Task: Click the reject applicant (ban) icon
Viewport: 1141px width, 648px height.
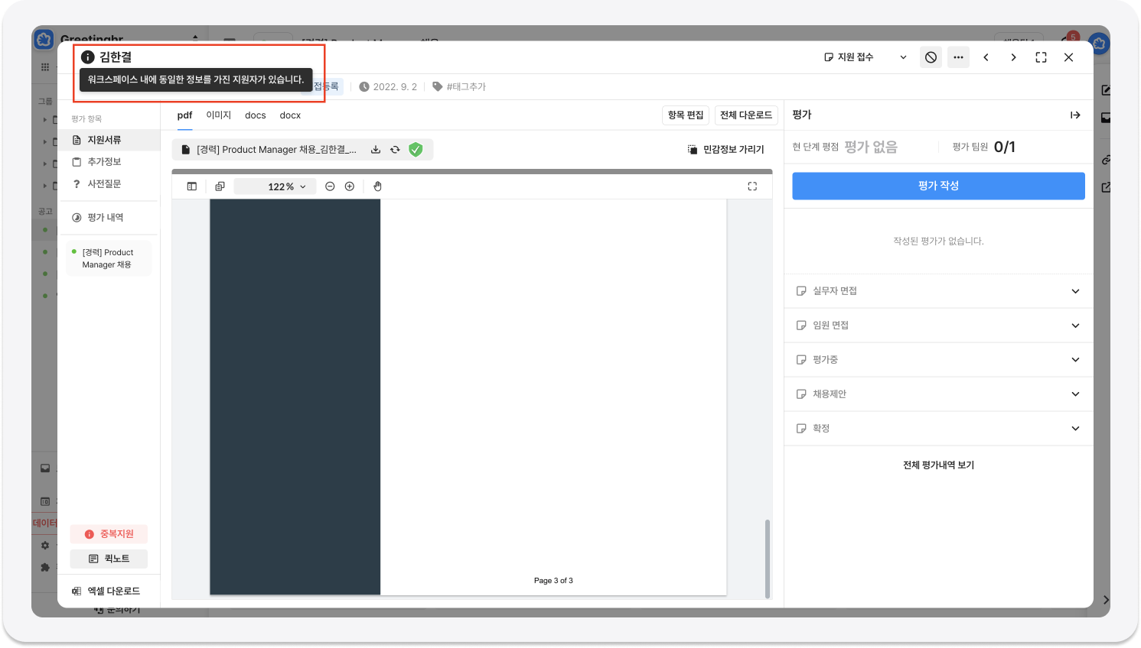Action: (x=931, y=57)
